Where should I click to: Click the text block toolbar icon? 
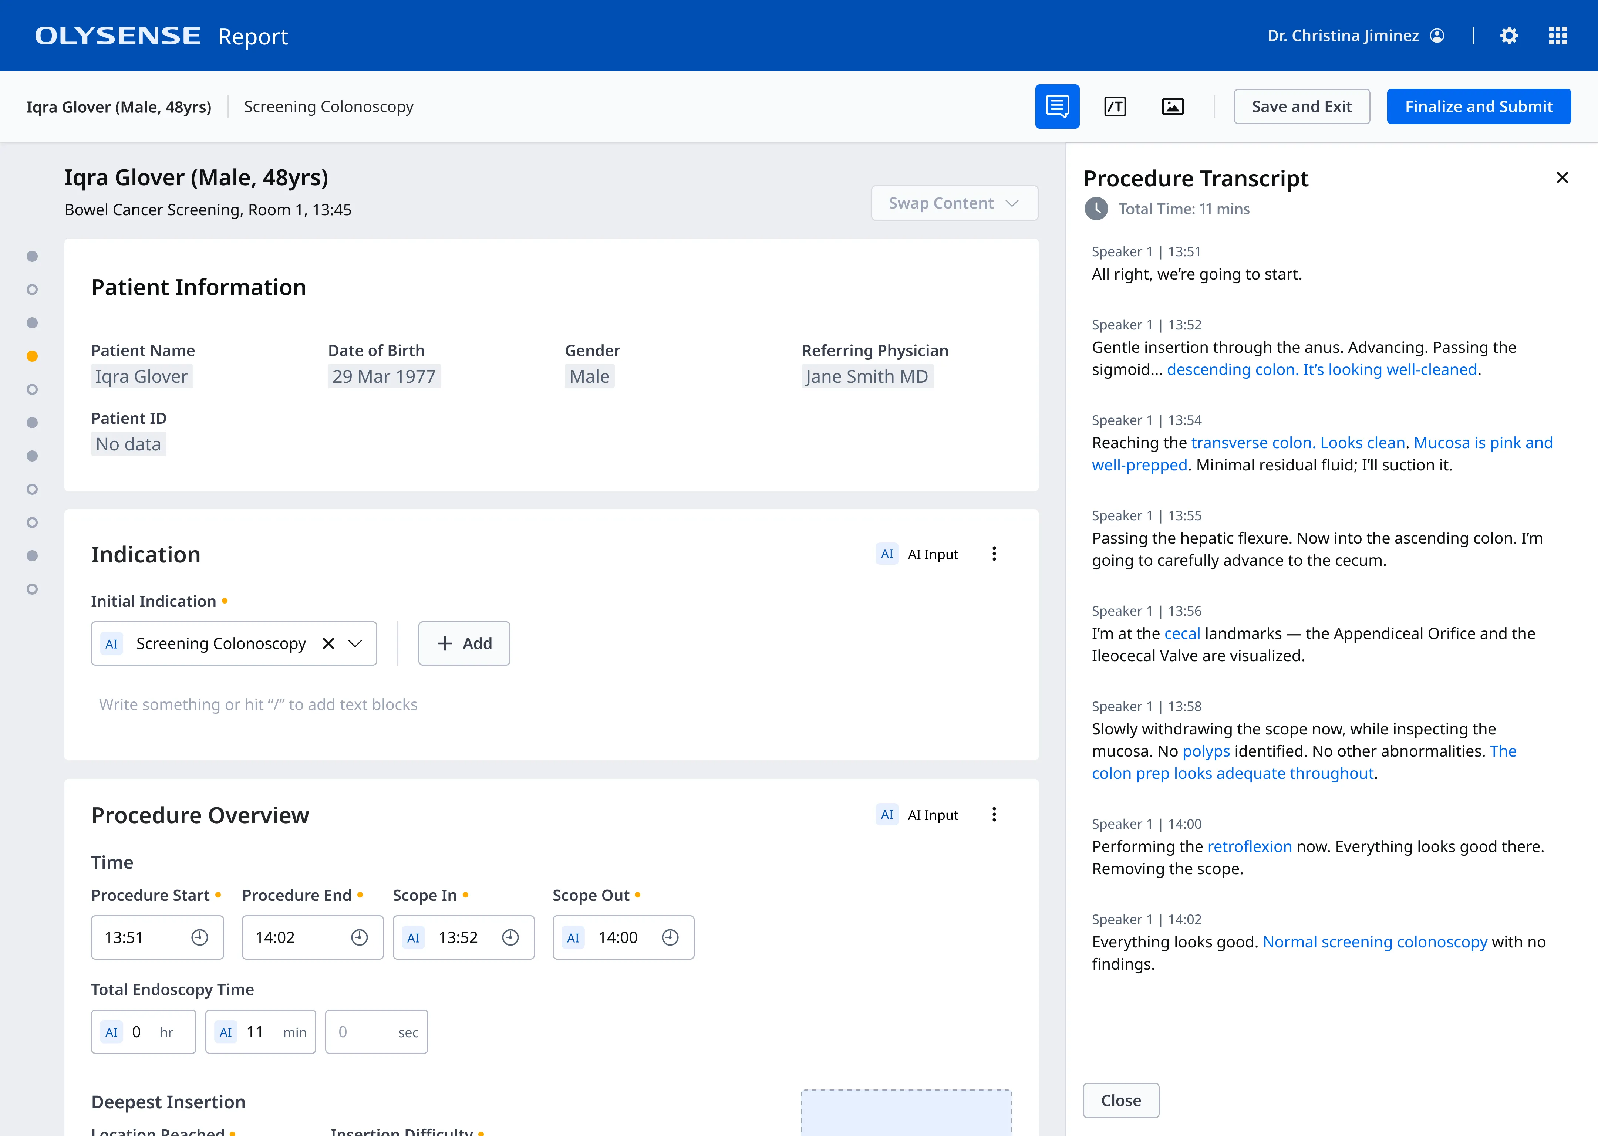point(1115,106)
